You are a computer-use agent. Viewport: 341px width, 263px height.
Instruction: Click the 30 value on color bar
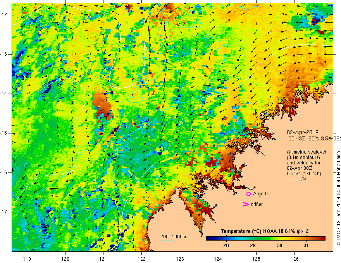(x=279, y=246)
